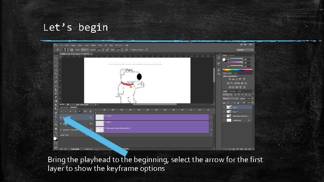324x182 pixels.
Task: Click the Layer 2 clip thumbnail in timeline
Action: pos(100,123)
